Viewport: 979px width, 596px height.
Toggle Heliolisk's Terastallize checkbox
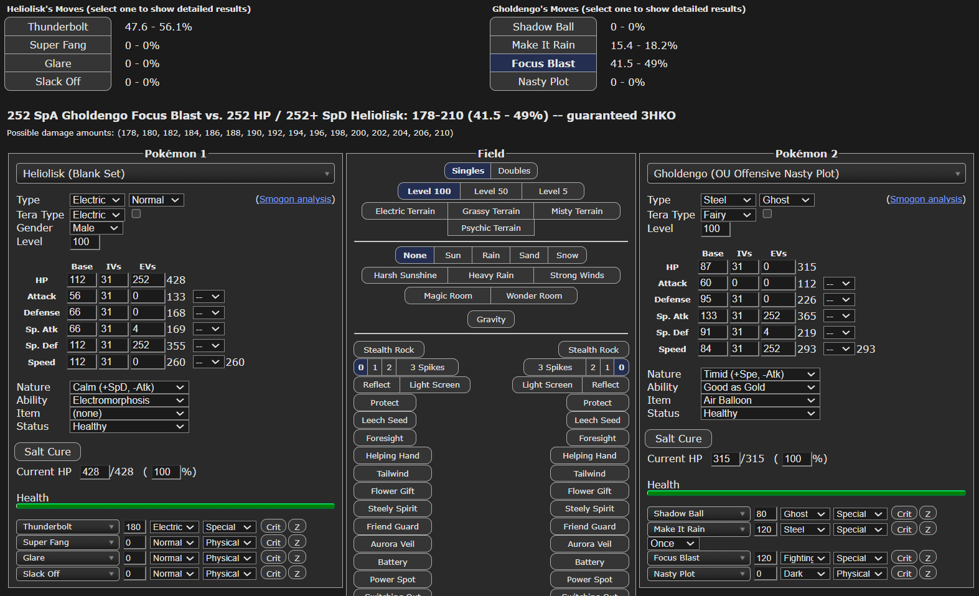pyautogui.click(x=136, y=213)
